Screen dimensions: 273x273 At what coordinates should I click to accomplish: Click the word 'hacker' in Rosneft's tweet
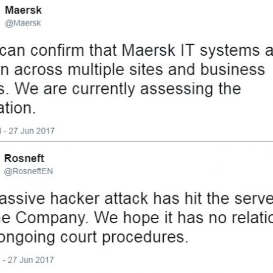[75, 198]
